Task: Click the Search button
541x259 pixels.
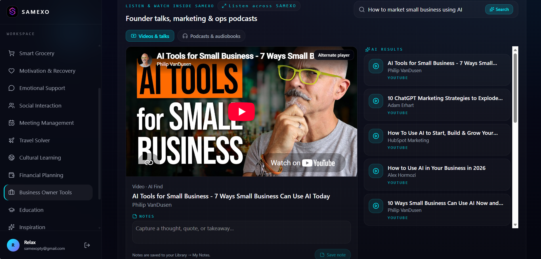Action: click(499, 9)
